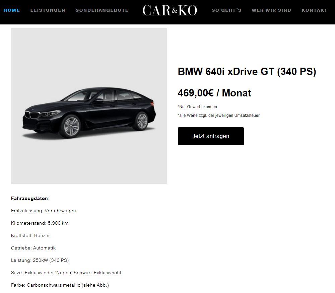Click the Kraftstoff: Benzin line
This screenshot has width=335, height=293.
(x=30, y=235)
